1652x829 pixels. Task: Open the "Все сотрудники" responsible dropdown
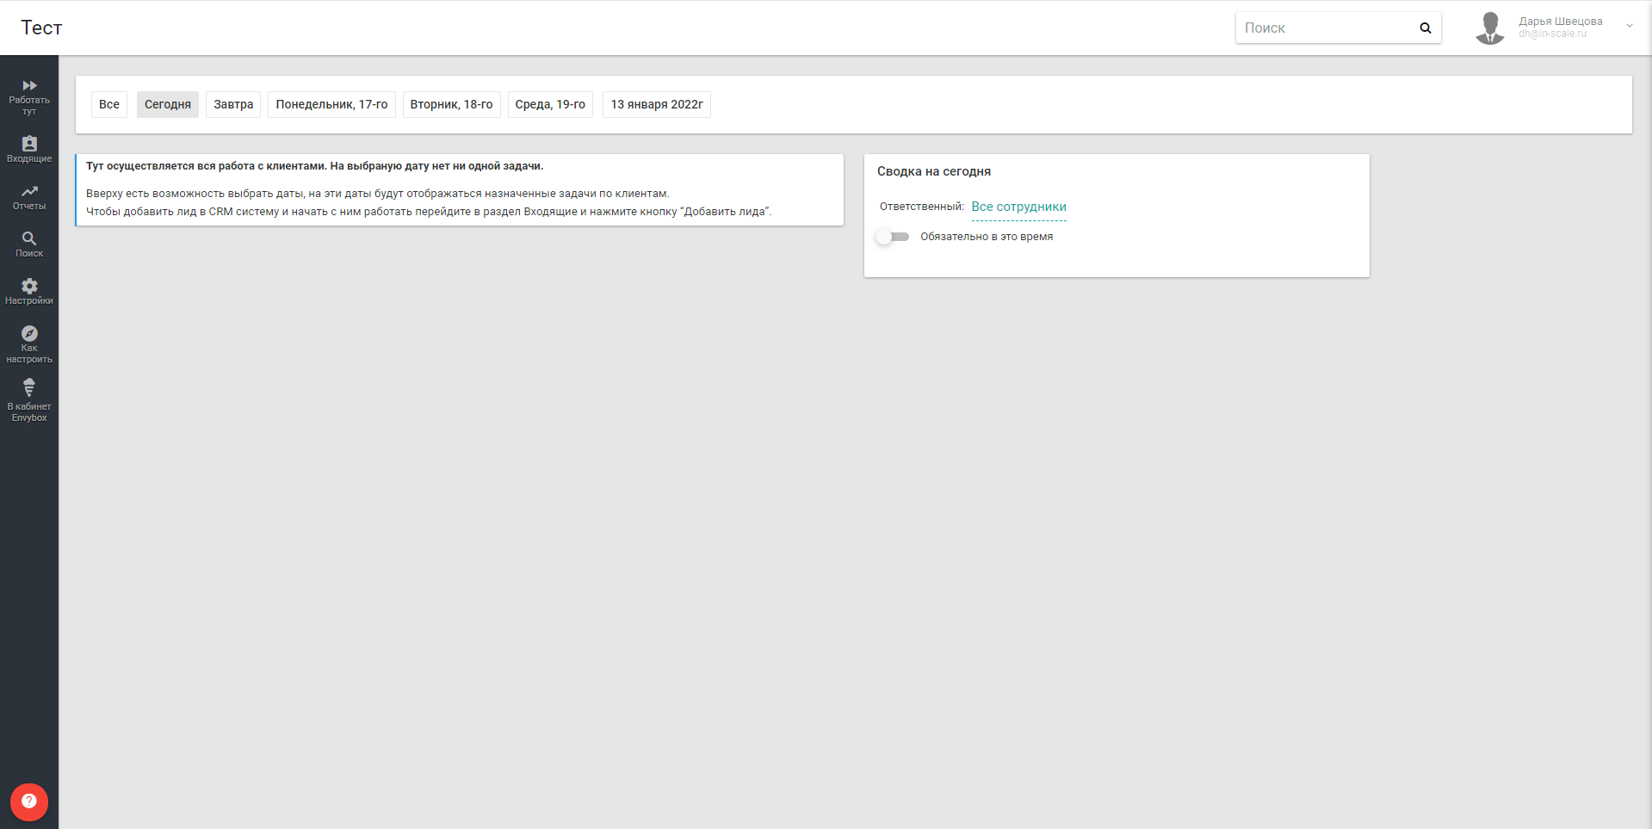pyautogui.click(x=1018, y=207)
